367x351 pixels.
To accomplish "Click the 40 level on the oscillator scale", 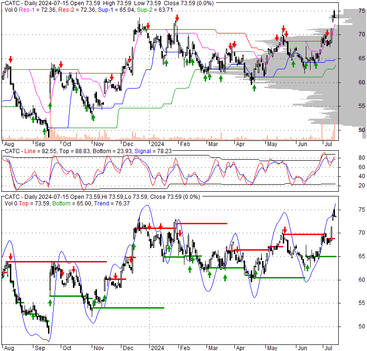I will 362,176.
